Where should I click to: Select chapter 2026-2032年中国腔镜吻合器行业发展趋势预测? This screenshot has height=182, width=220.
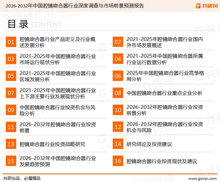click(x=58, y=161)
